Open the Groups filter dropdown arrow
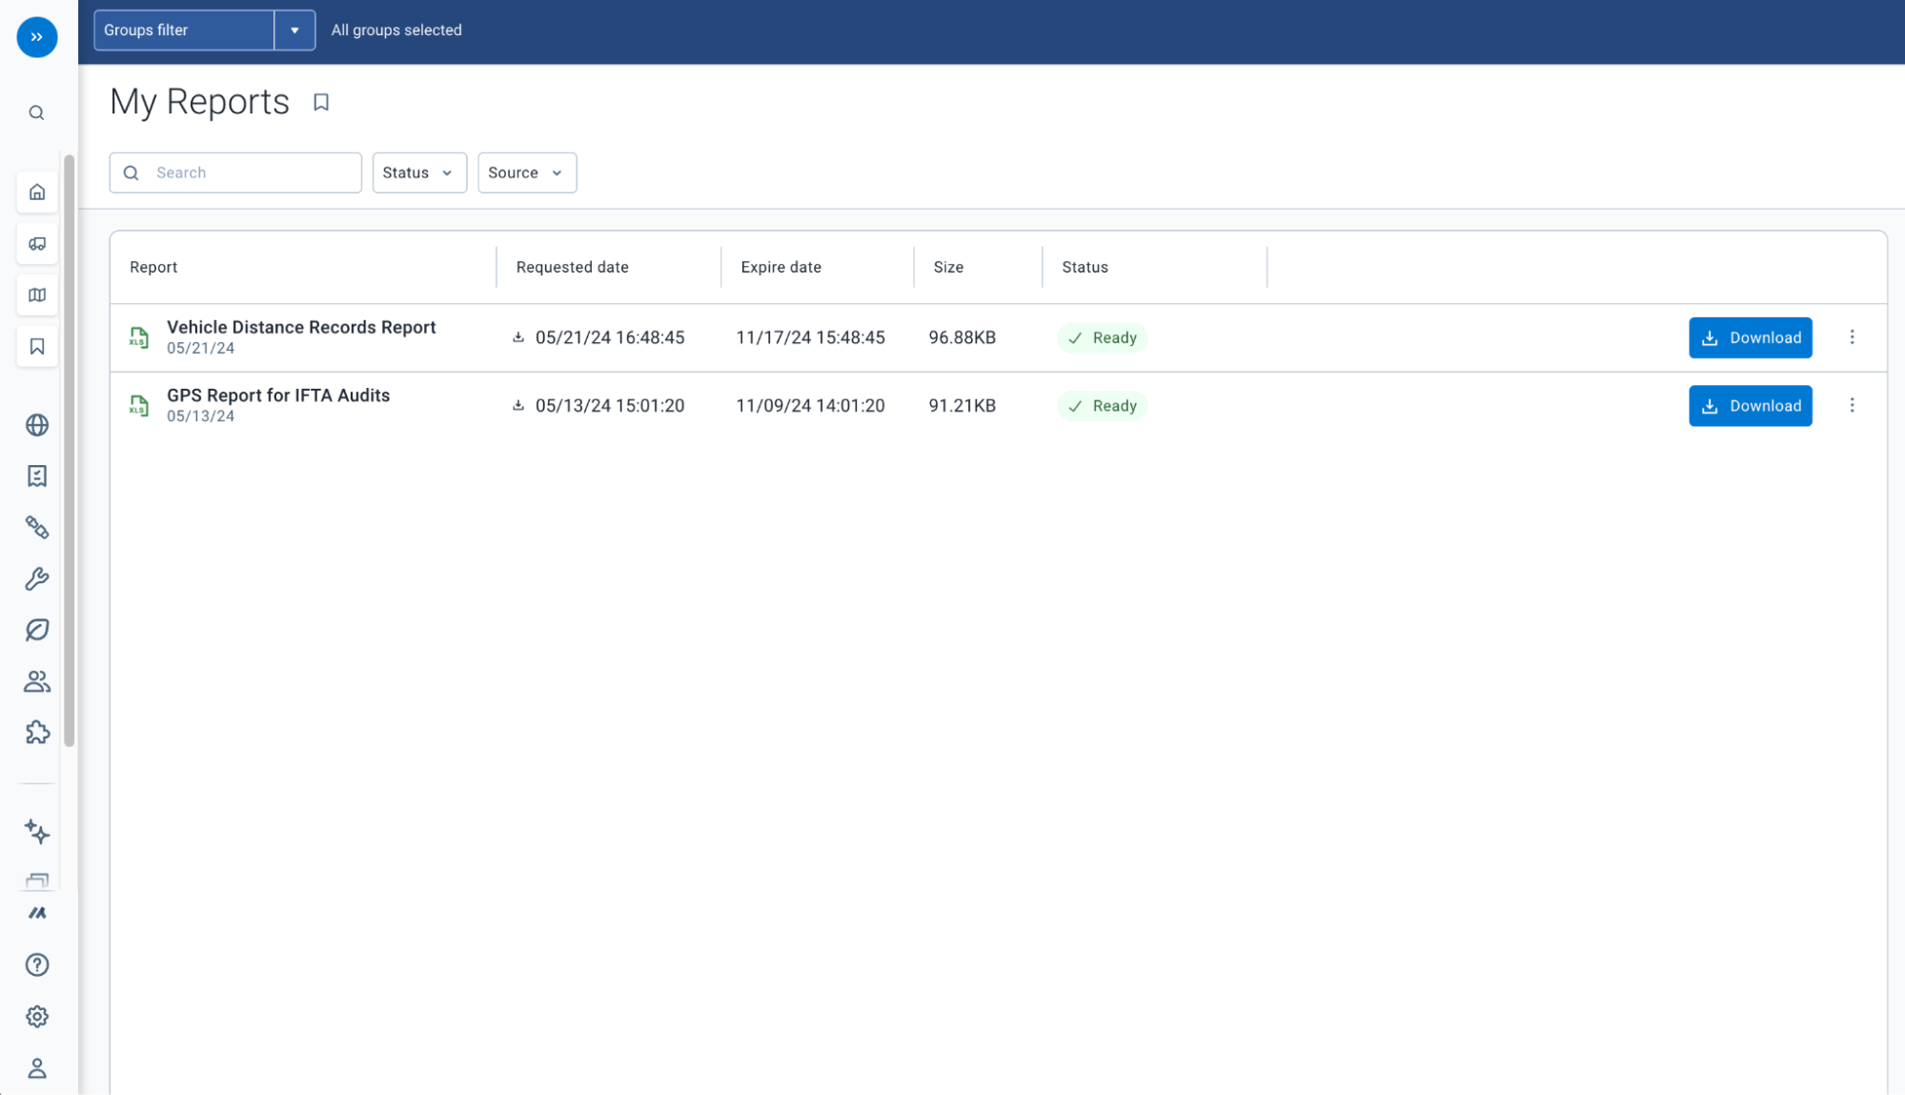This screenshot has width=1905, height=1095. (x=295, y=30)
